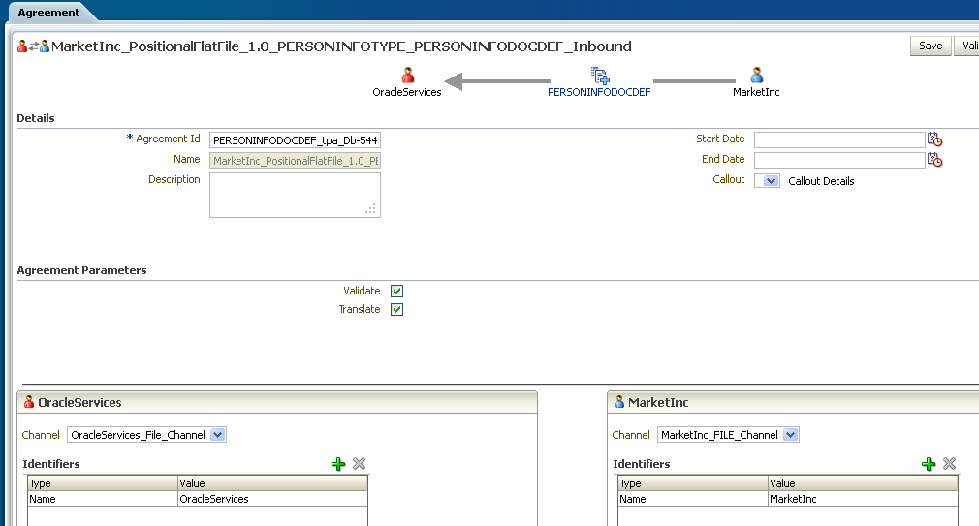Switch to the Agreement tab
This screenshot has height=526, width=979.
click(48, 13)
